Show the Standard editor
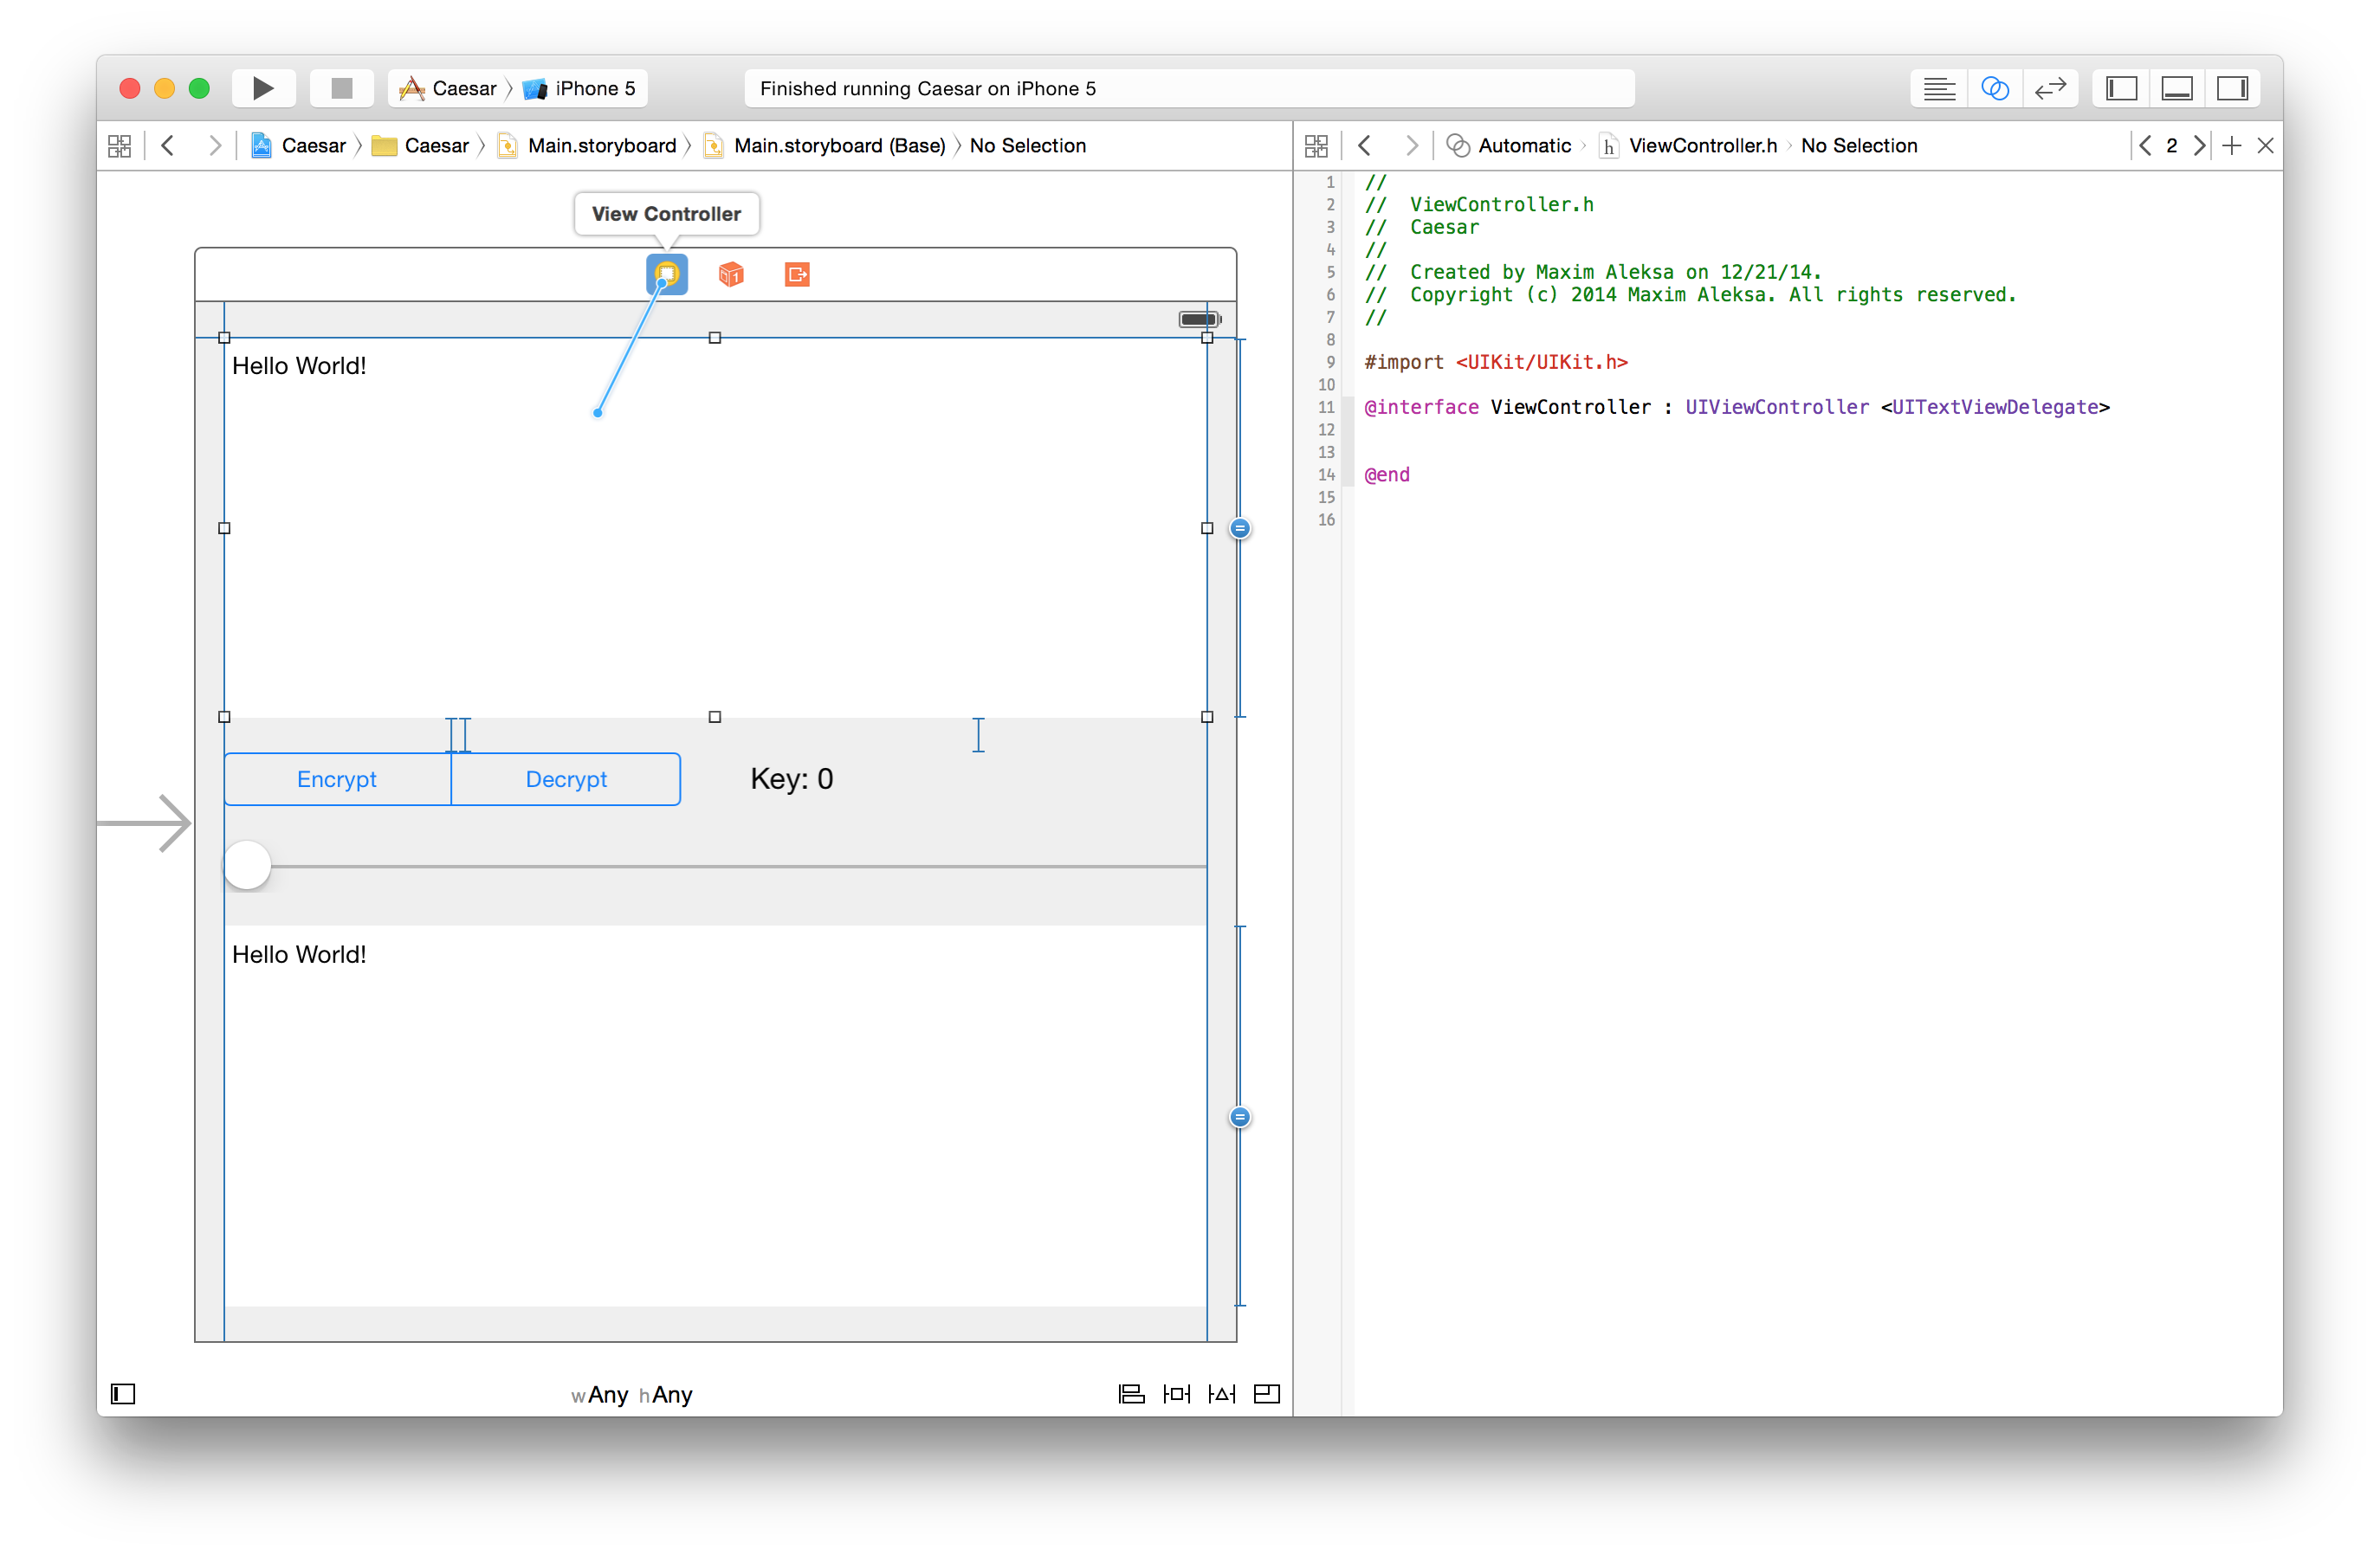Image resolution: width=2380 pixels, height=1555 pixels. (x=1939, y=88)
